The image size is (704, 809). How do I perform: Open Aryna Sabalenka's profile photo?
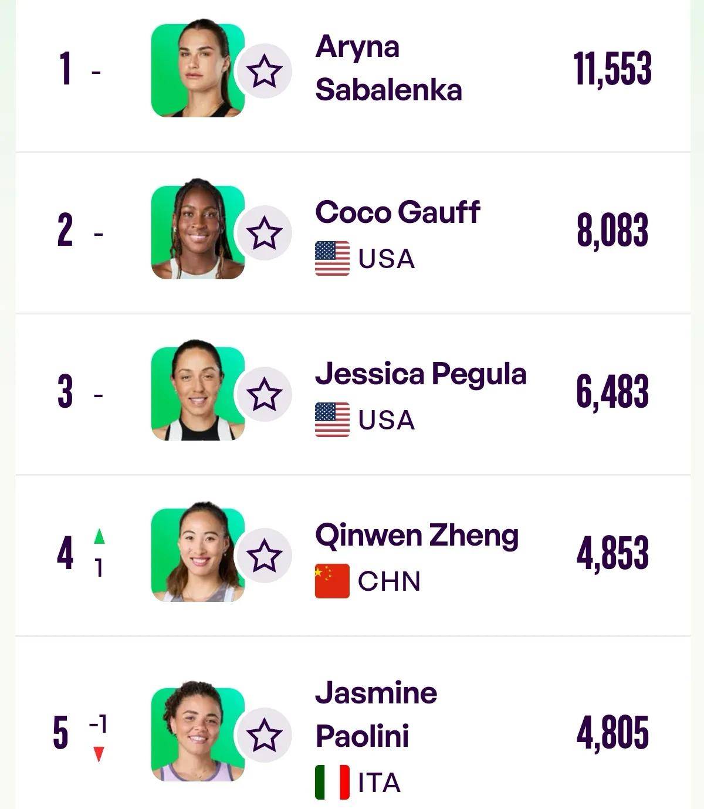click(198, 69)
